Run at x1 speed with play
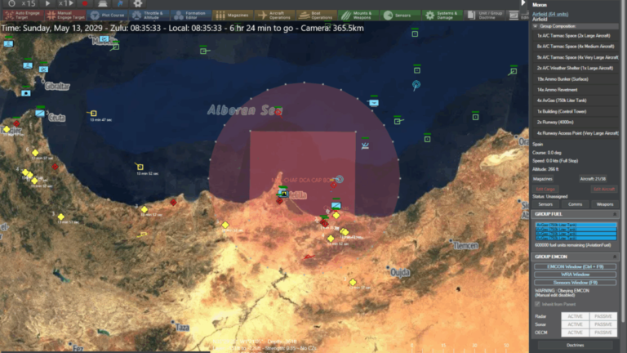 coord(66,3)
